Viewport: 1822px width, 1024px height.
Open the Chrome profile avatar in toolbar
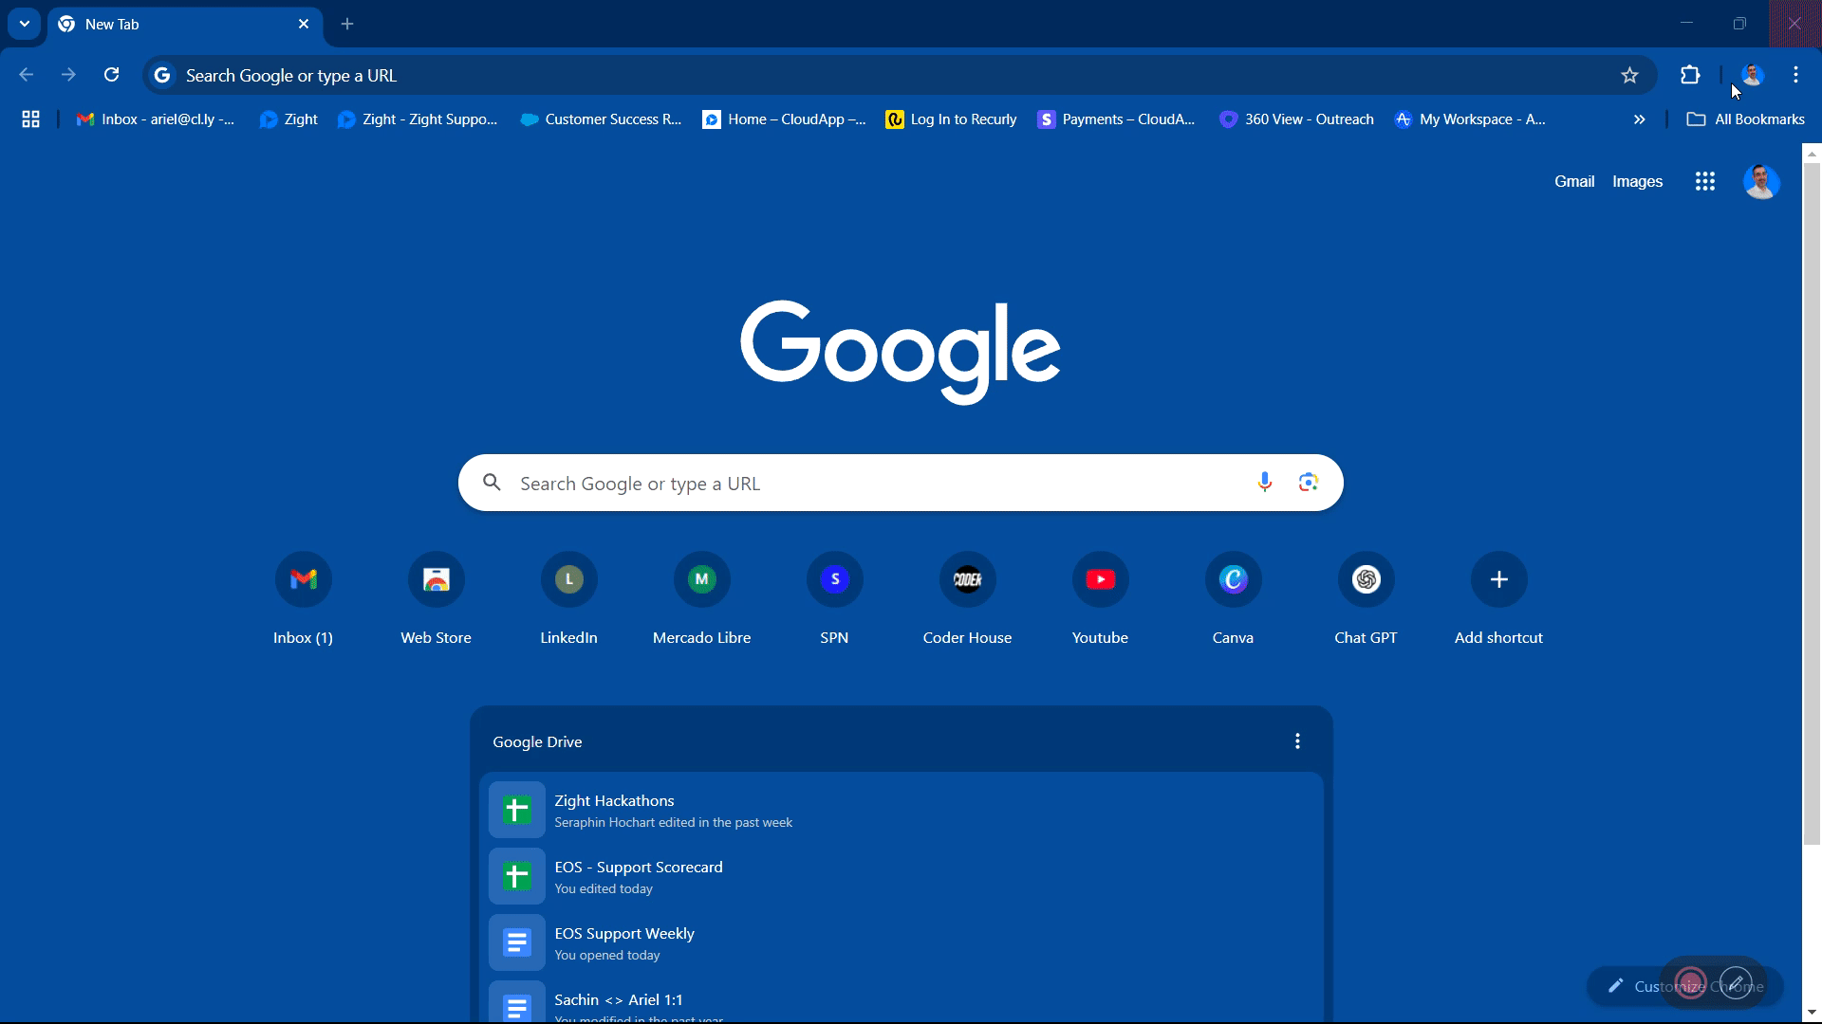point(1753,75)
